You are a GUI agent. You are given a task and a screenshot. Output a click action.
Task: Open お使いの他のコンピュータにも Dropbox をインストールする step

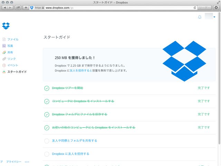click(94, 128)
